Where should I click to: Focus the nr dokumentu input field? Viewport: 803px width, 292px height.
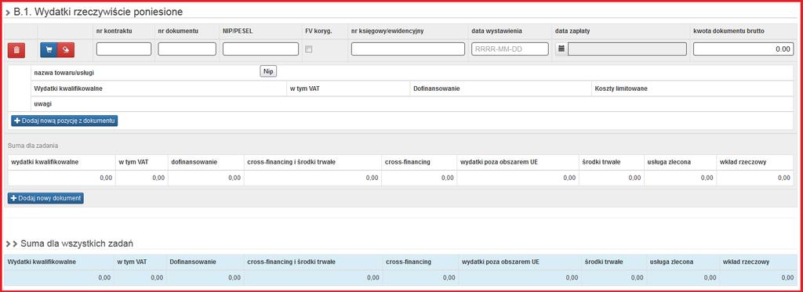tap(187, 49)
